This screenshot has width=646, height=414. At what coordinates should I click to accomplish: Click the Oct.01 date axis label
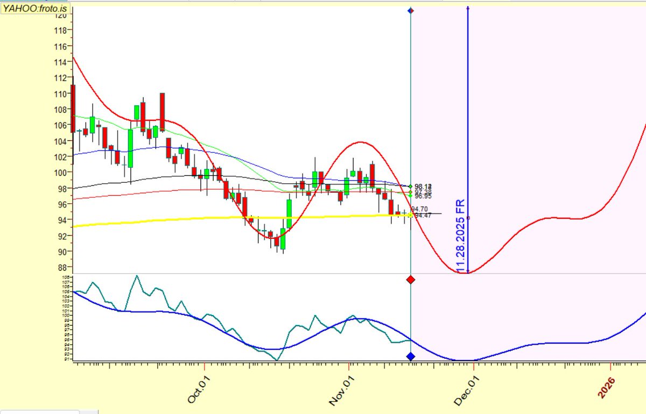[199, 390]
